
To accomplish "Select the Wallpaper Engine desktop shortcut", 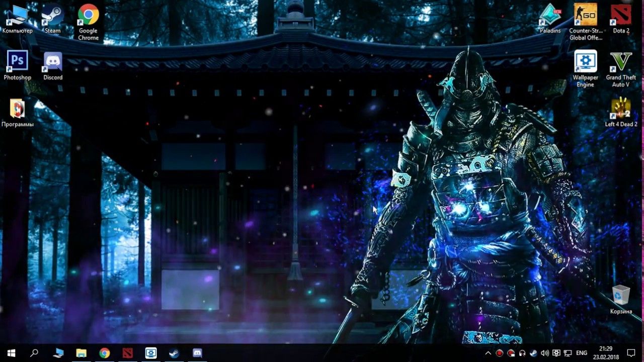I will tap(586, 69).
